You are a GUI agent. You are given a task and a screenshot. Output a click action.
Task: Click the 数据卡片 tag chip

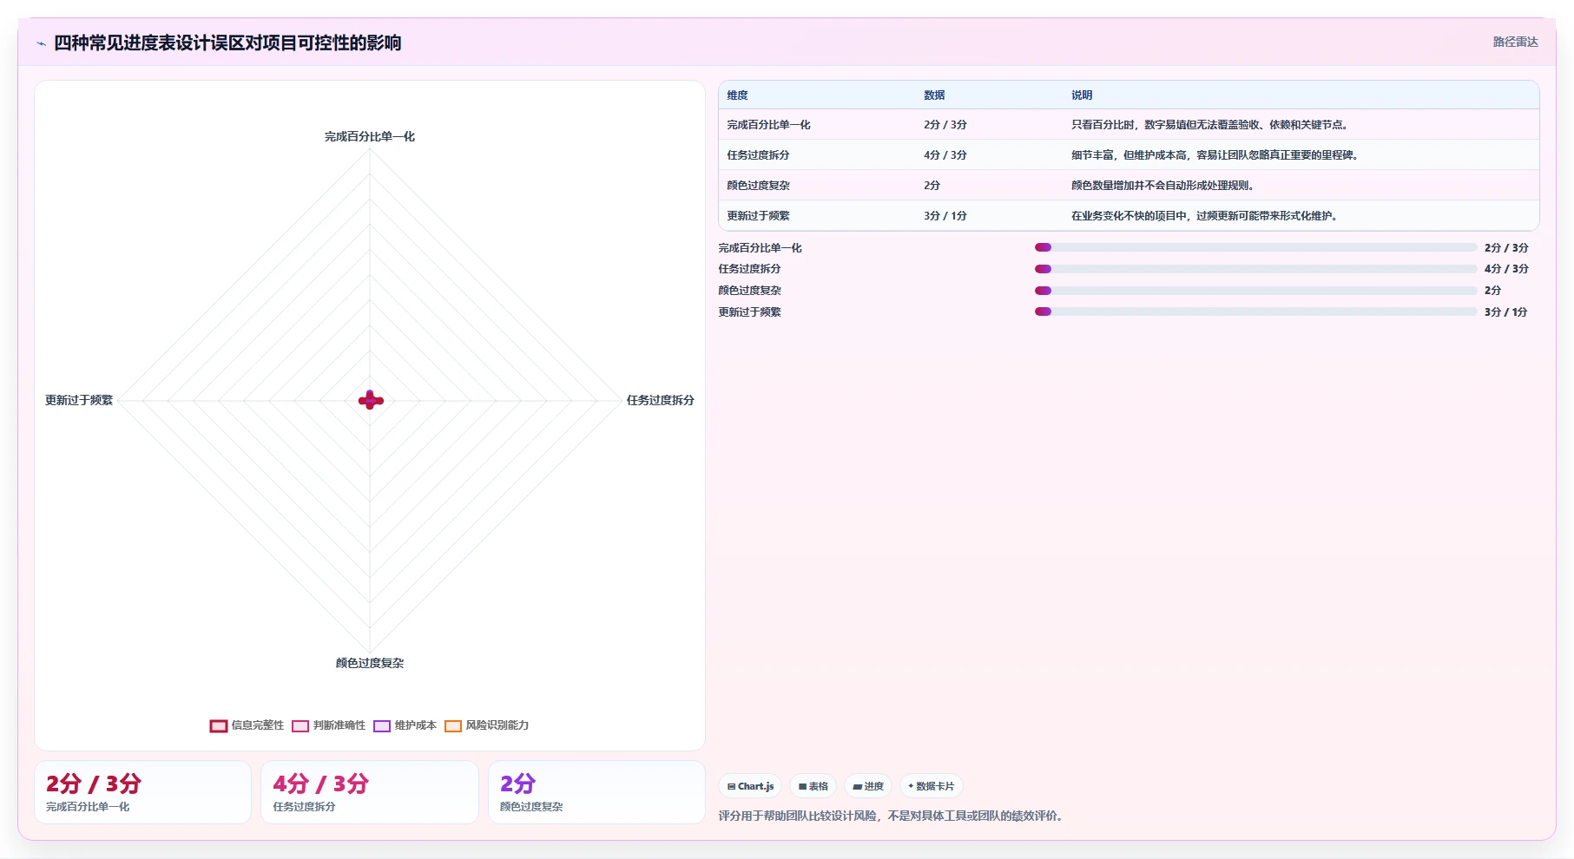tap(932, 786)
